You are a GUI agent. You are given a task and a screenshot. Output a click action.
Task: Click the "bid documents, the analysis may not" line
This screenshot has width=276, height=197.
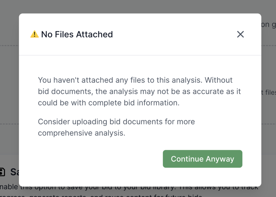pos(139,92)
